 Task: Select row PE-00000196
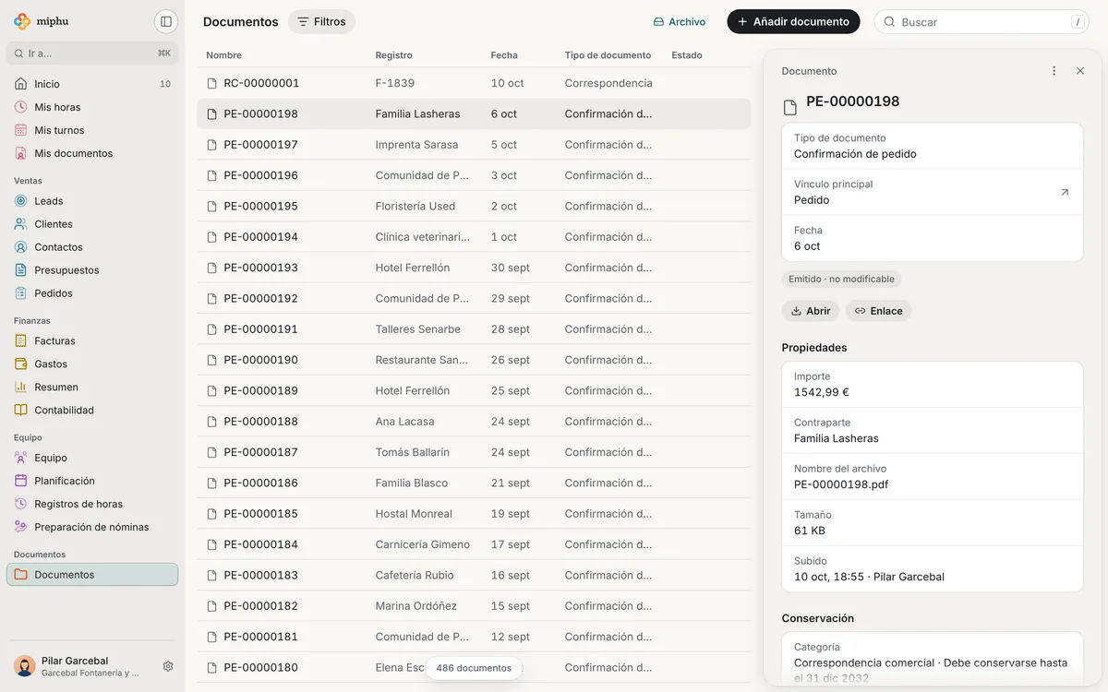pyautogui.click(x=474, y=175)
